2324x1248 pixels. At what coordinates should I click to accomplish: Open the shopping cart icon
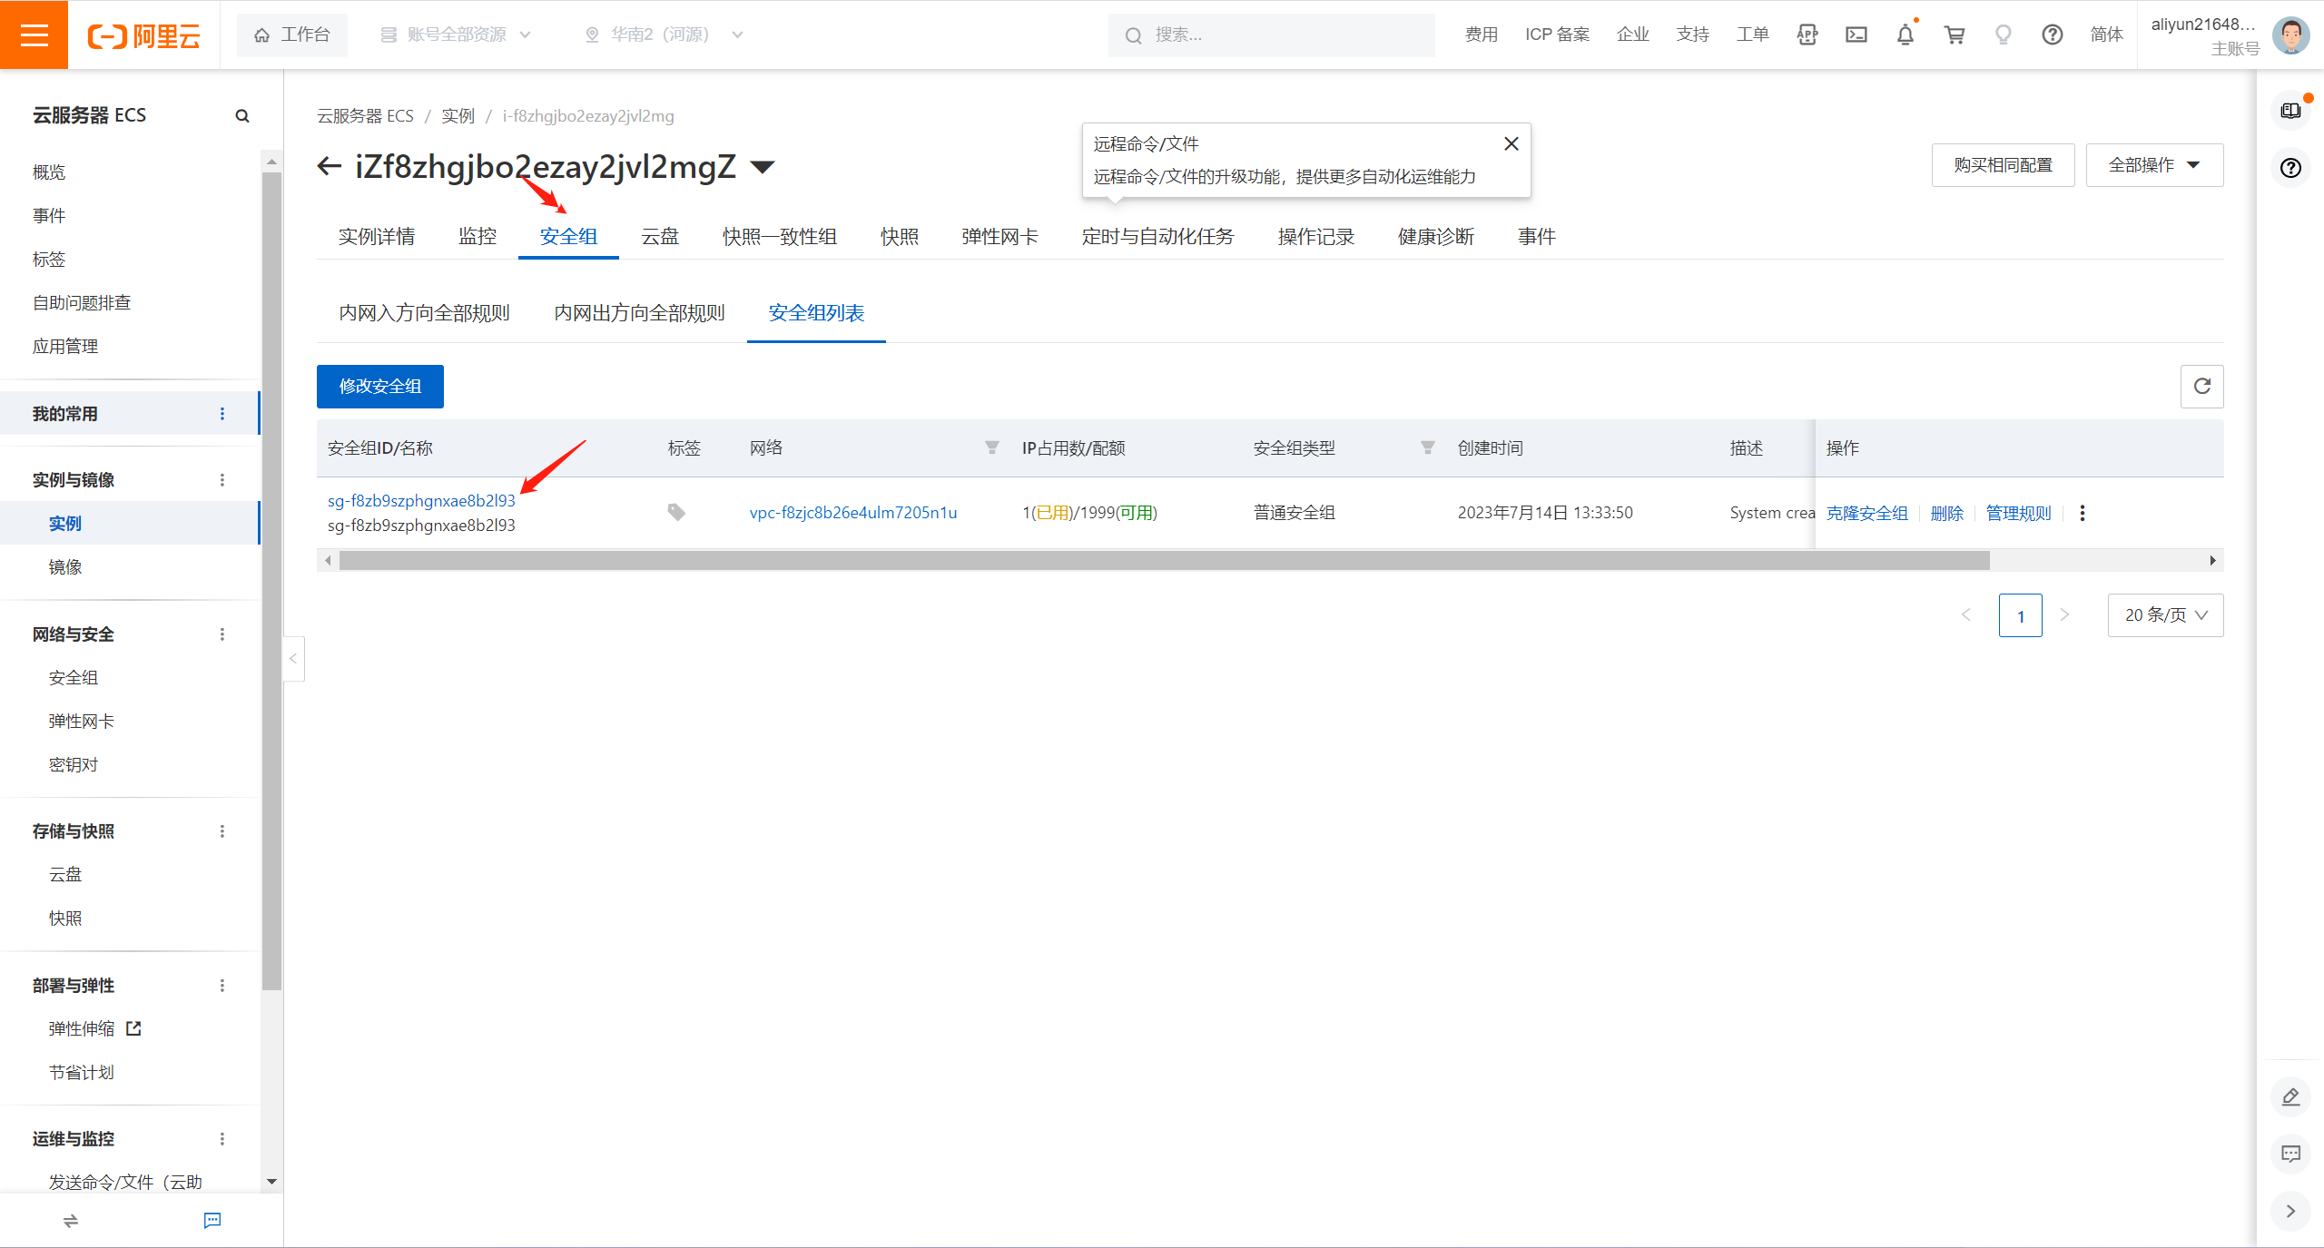(x=1954, y=34)
